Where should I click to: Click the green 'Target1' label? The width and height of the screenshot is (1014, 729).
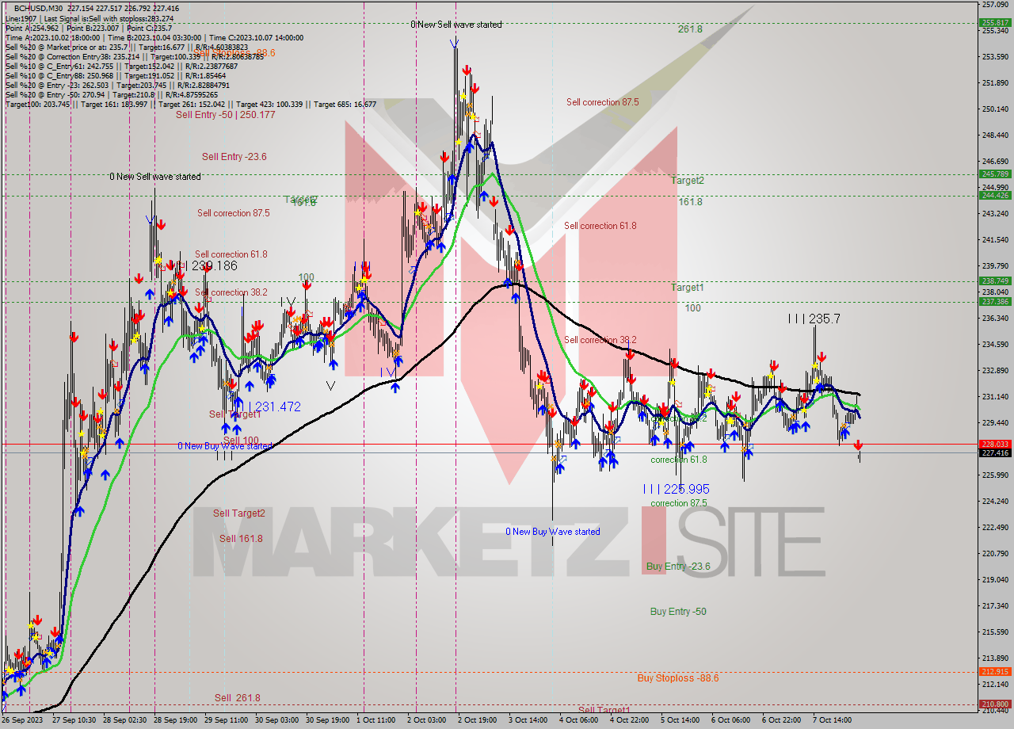click(x=688, y=288)
